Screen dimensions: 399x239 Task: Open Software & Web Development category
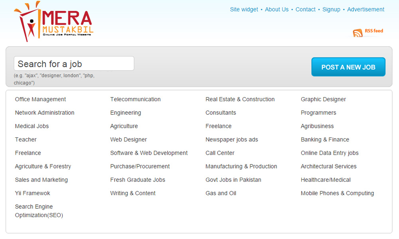tap(149, 153)
